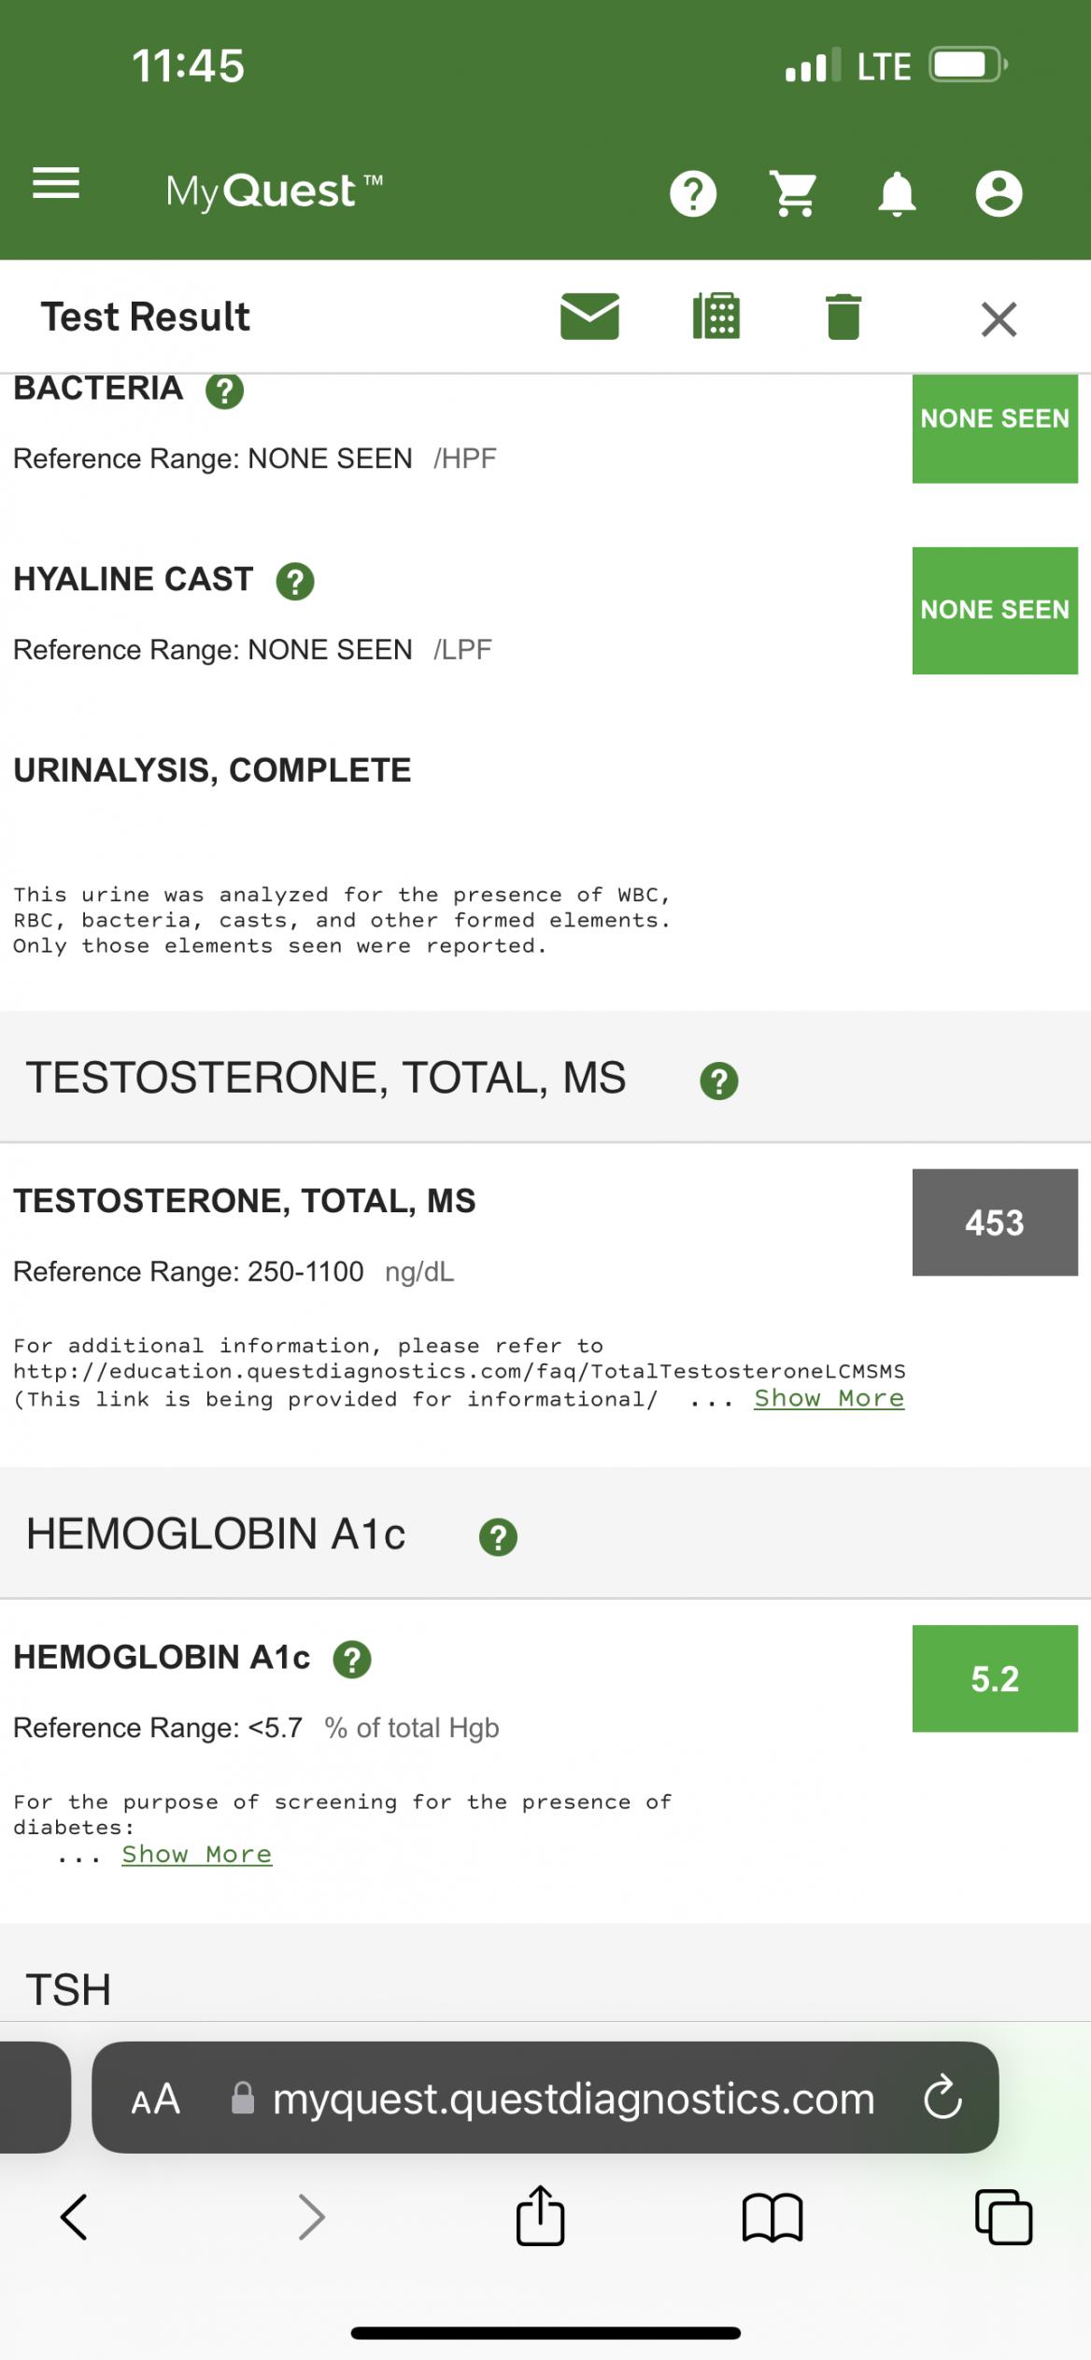1091x2360 pixels.
Task: Delete the test result with trash icon
Action: point(843,317)
